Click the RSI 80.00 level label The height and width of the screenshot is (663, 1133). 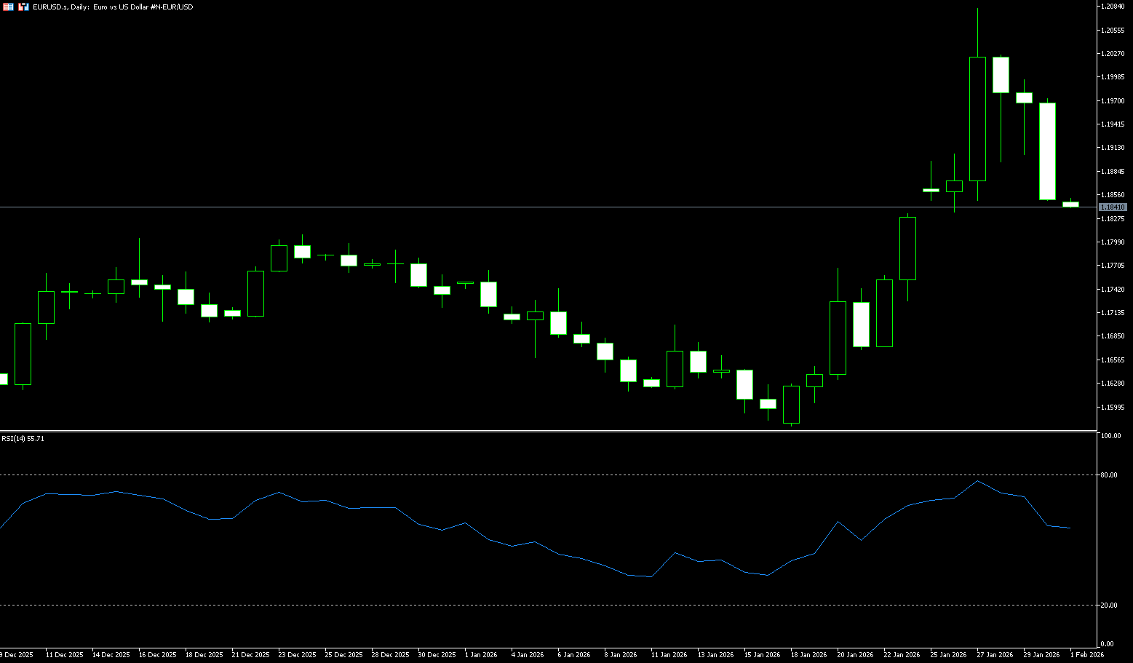point(1109,475)
